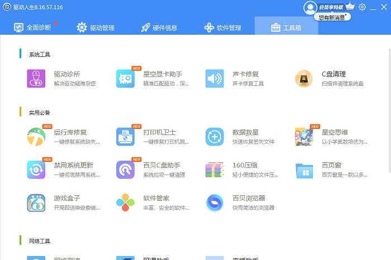Open the C盘清理 disk cleanup icon
The width and height of the screenshot is (391, 260).
304,79
